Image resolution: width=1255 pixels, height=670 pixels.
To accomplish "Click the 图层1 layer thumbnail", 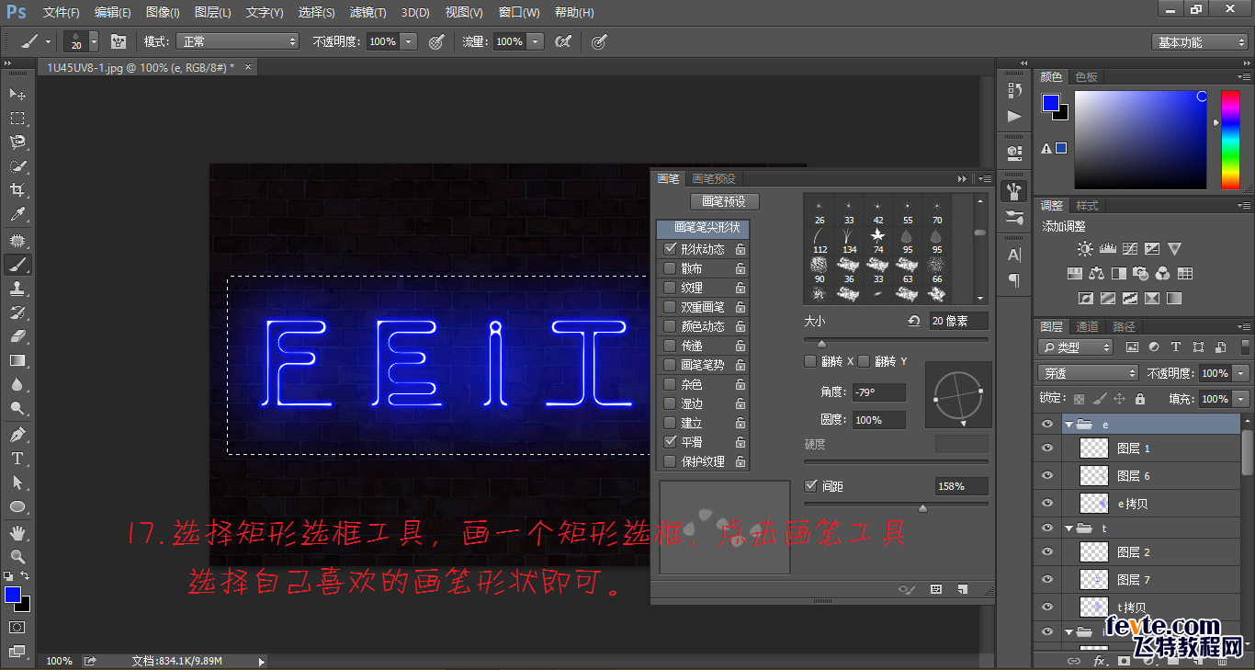I will (x=1094, y=448).
